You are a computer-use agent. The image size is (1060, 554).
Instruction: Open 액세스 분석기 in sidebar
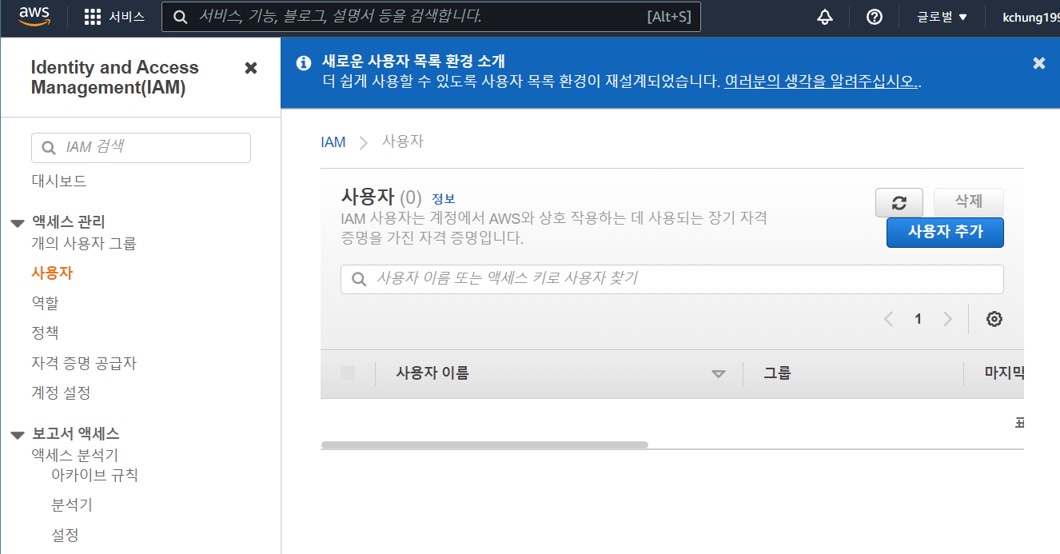(75, 455)
